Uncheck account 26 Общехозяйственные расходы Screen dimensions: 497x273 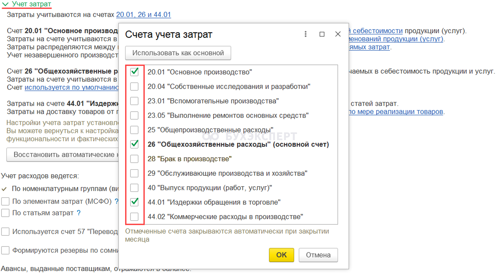(134, 144)
